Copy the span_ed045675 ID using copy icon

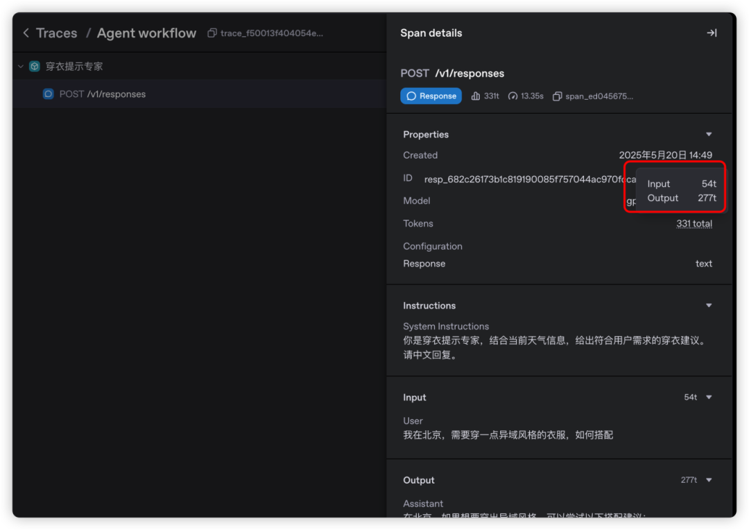pyautogui.click(x=557, y=96)
